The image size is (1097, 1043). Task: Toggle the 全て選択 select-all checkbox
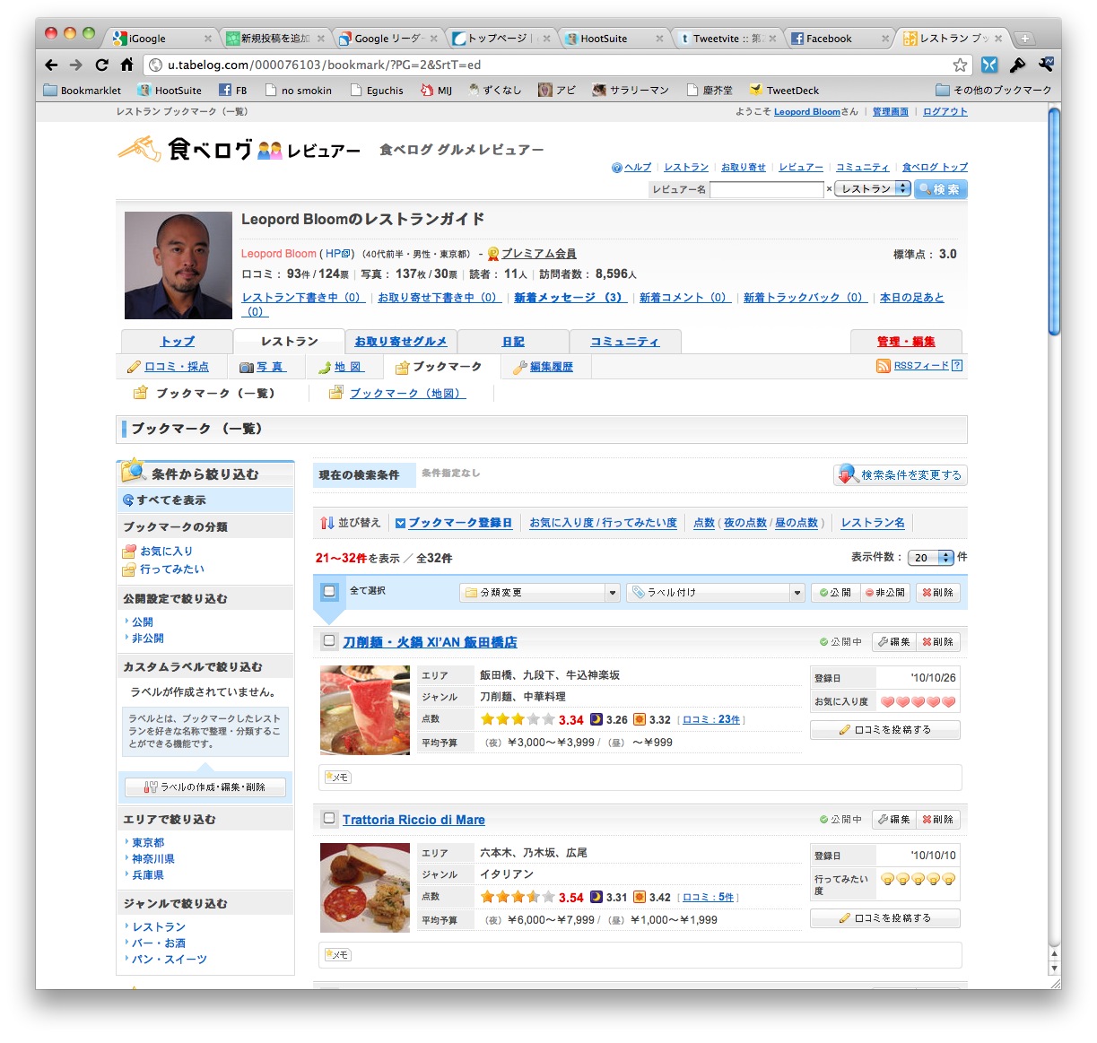point(329,591)
